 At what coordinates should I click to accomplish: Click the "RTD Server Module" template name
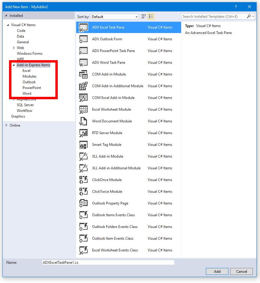[x=107, y=133]
